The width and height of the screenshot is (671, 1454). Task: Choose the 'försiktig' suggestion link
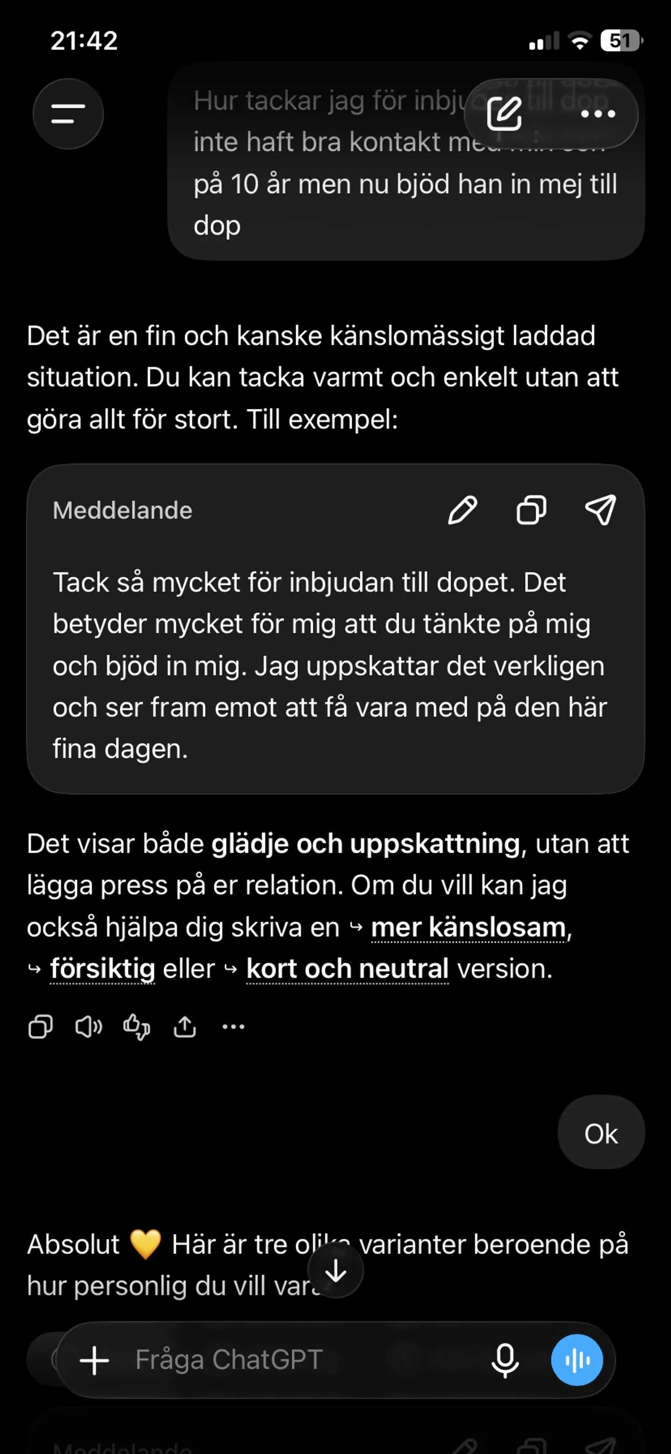coord(103,969)
